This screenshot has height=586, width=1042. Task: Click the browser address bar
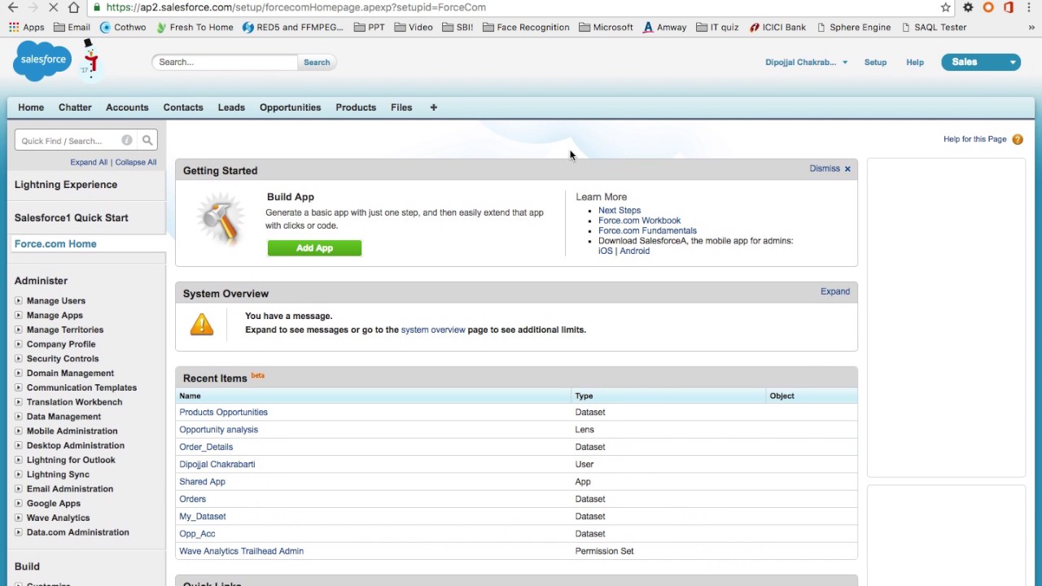[x=513, y=7]
